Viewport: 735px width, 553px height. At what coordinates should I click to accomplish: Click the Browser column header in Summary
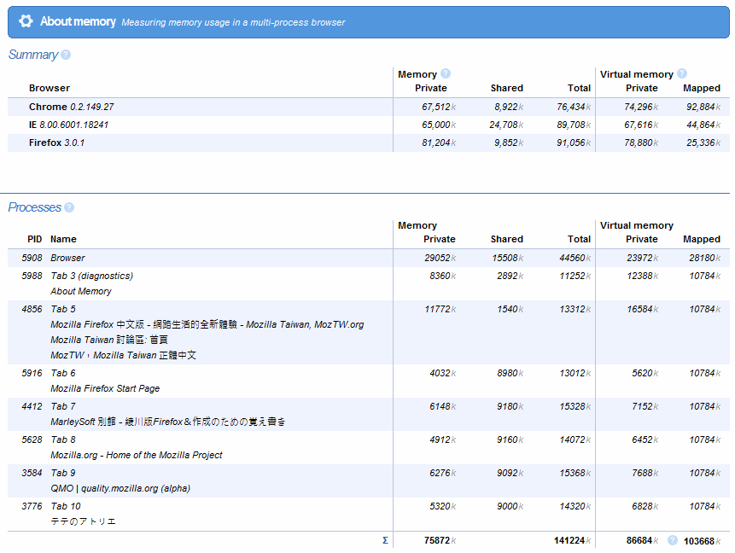coord(50,88)
